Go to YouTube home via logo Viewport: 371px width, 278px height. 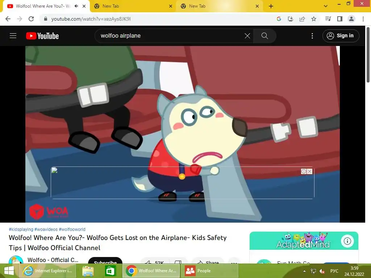click(42, 36)
